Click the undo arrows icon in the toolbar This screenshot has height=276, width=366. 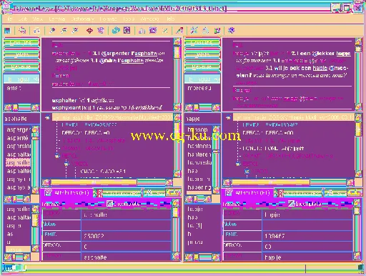pyautogui.click(x=22, y=31)
